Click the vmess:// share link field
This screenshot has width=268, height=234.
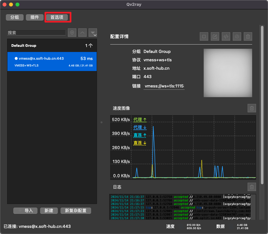[164, 86]
